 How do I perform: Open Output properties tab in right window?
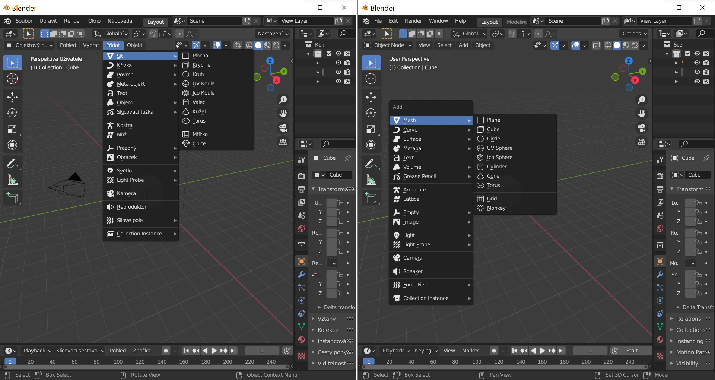pyautogui.click(x=660, y=189)
